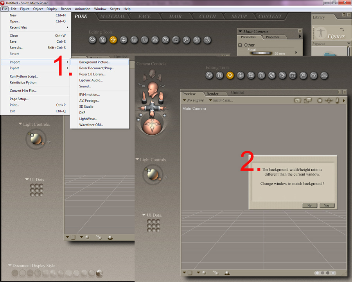Select the Face Camera head icon in Camera Controls

click(x=153, y=73)
